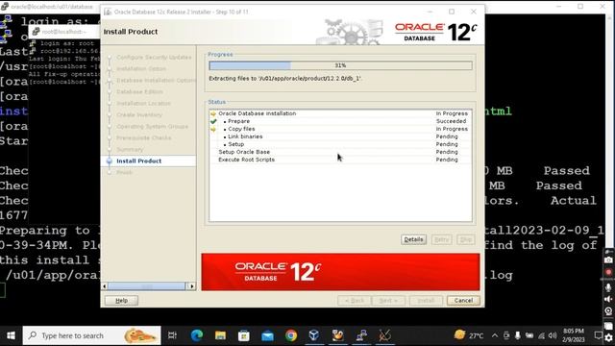The image size is (615, 346).
Task: Open the weather widget showing 27°C
Action: pos(469,335)
